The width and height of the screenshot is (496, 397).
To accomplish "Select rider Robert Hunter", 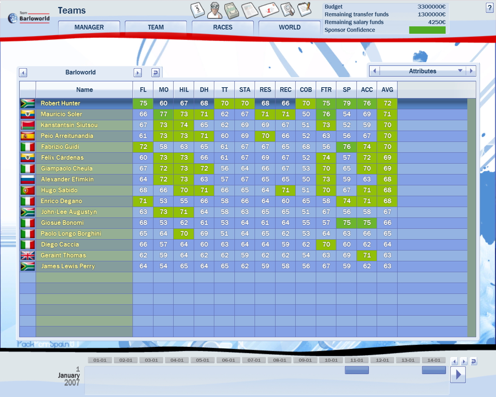I will pos(60,104).
